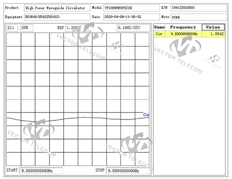
Task: Click the REF value field
Action: point(77,28)
